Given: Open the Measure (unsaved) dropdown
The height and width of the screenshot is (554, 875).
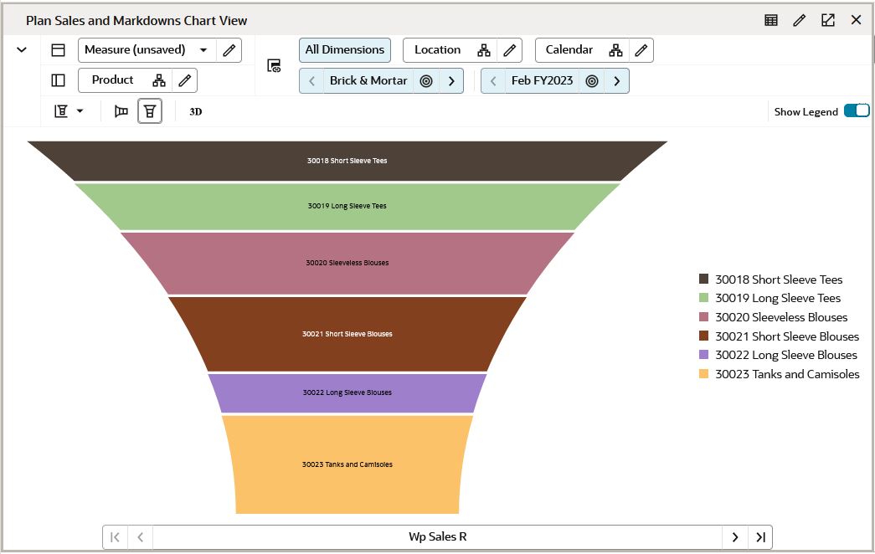Looking at the screenshot, I should coord(203,50).
